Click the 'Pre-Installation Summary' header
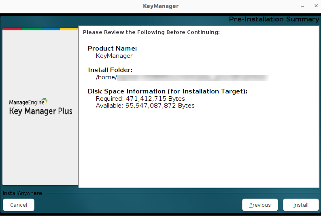The image size is (321, 216). coord(274,19)
